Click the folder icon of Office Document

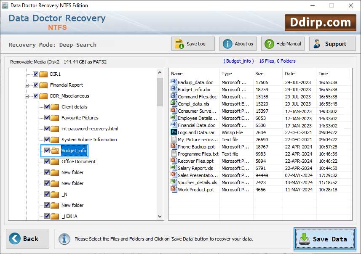pyautogui.click(x=55, y=161)
